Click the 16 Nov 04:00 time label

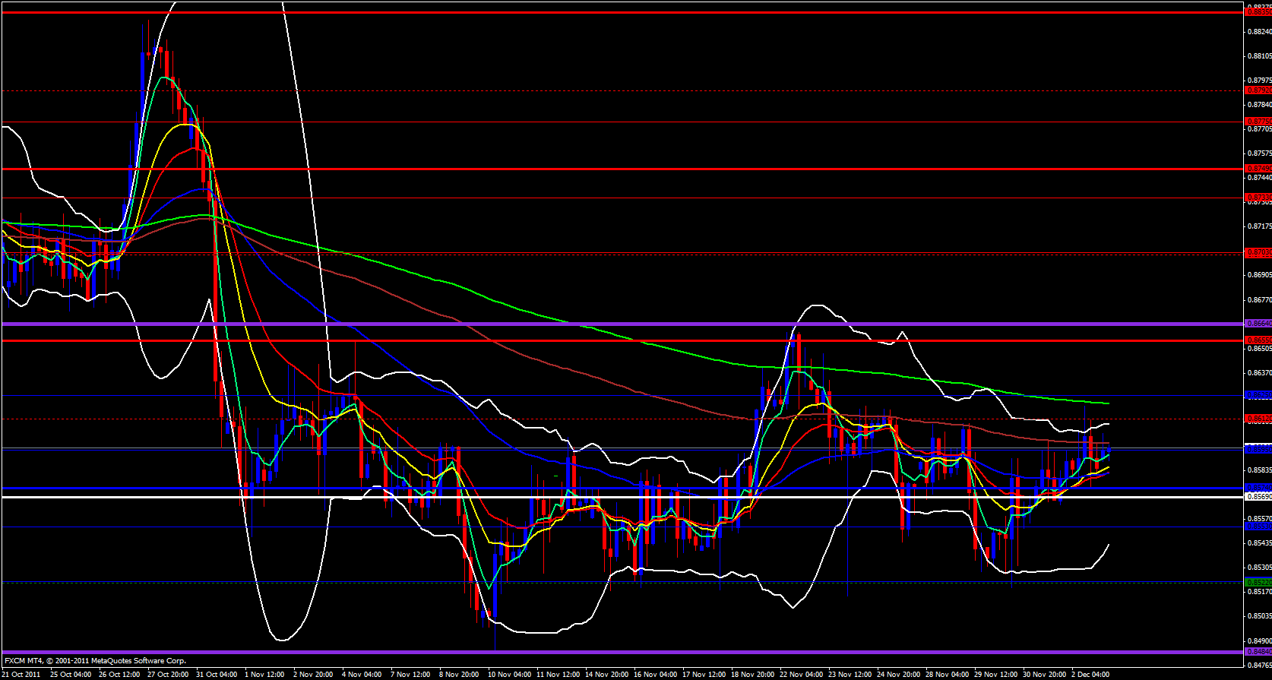click(655, 674)
